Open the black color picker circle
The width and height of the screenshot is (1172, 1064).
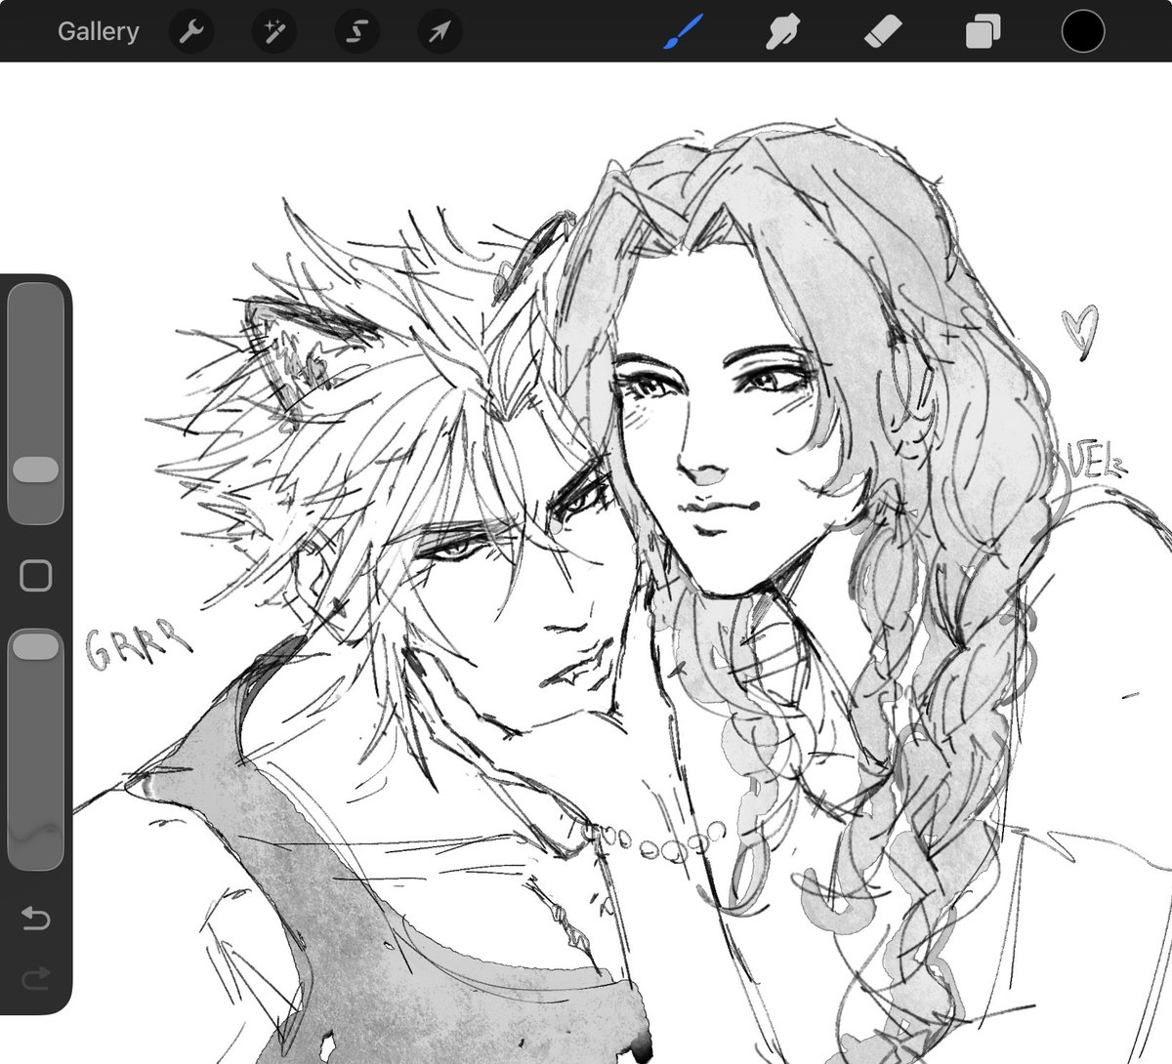1082,31
